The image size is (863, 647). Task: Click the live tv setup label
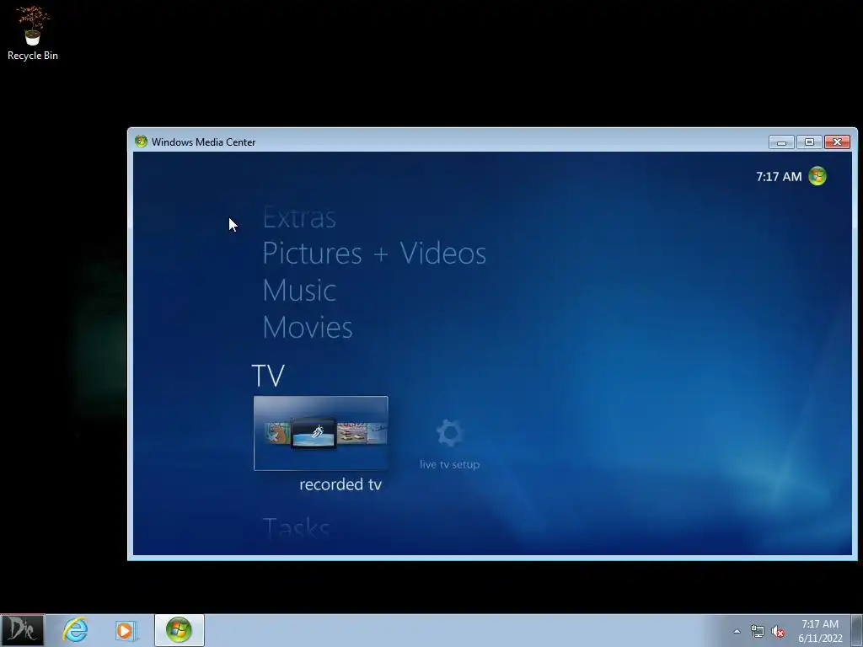click(x=450, y=464)
